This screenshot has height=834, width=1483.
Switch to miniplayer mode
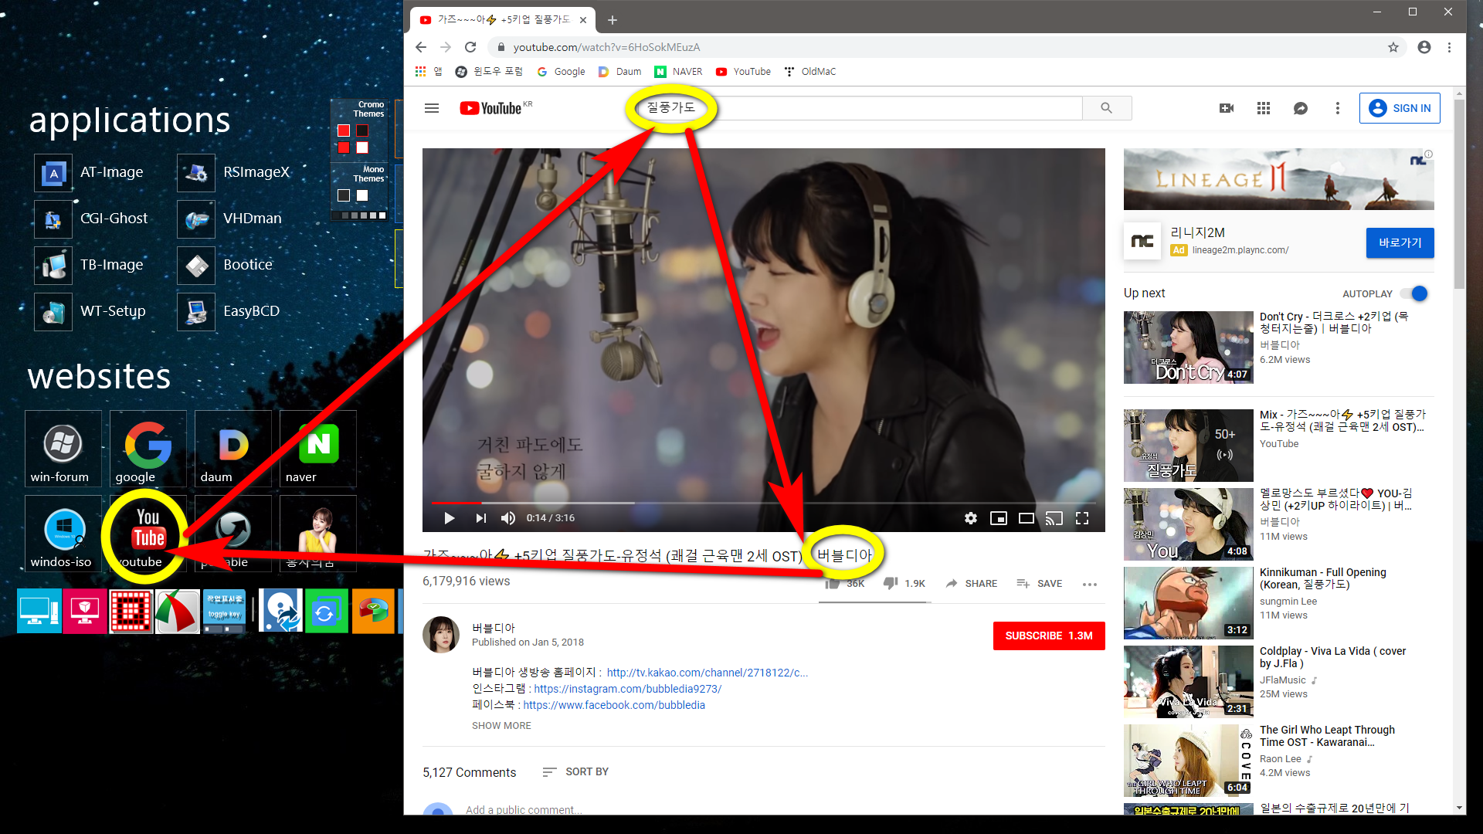click(x=999, y=518)
